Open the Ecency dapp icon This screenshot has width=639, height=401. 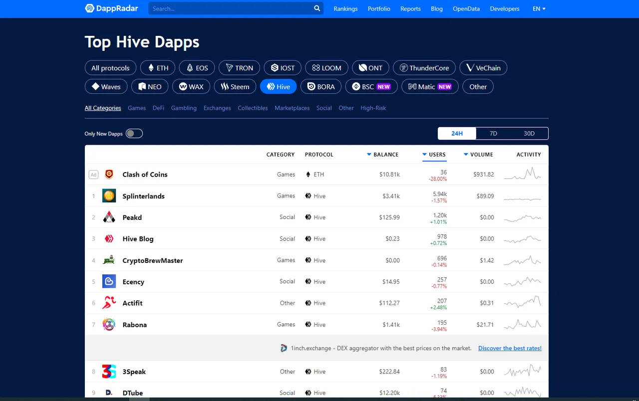tap(109, 281)
